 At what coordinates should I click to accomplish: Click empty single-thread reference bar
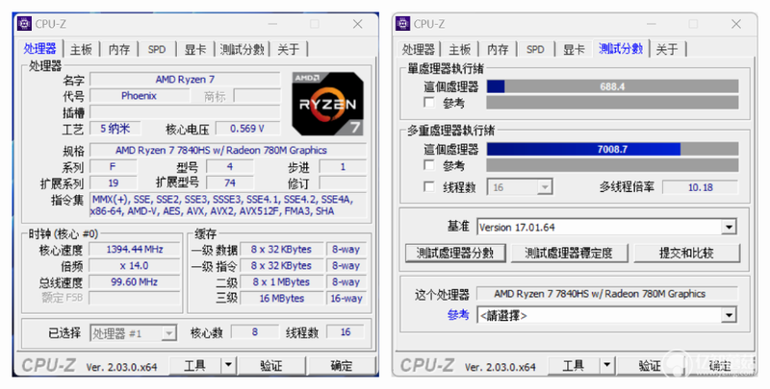point(612,103)
